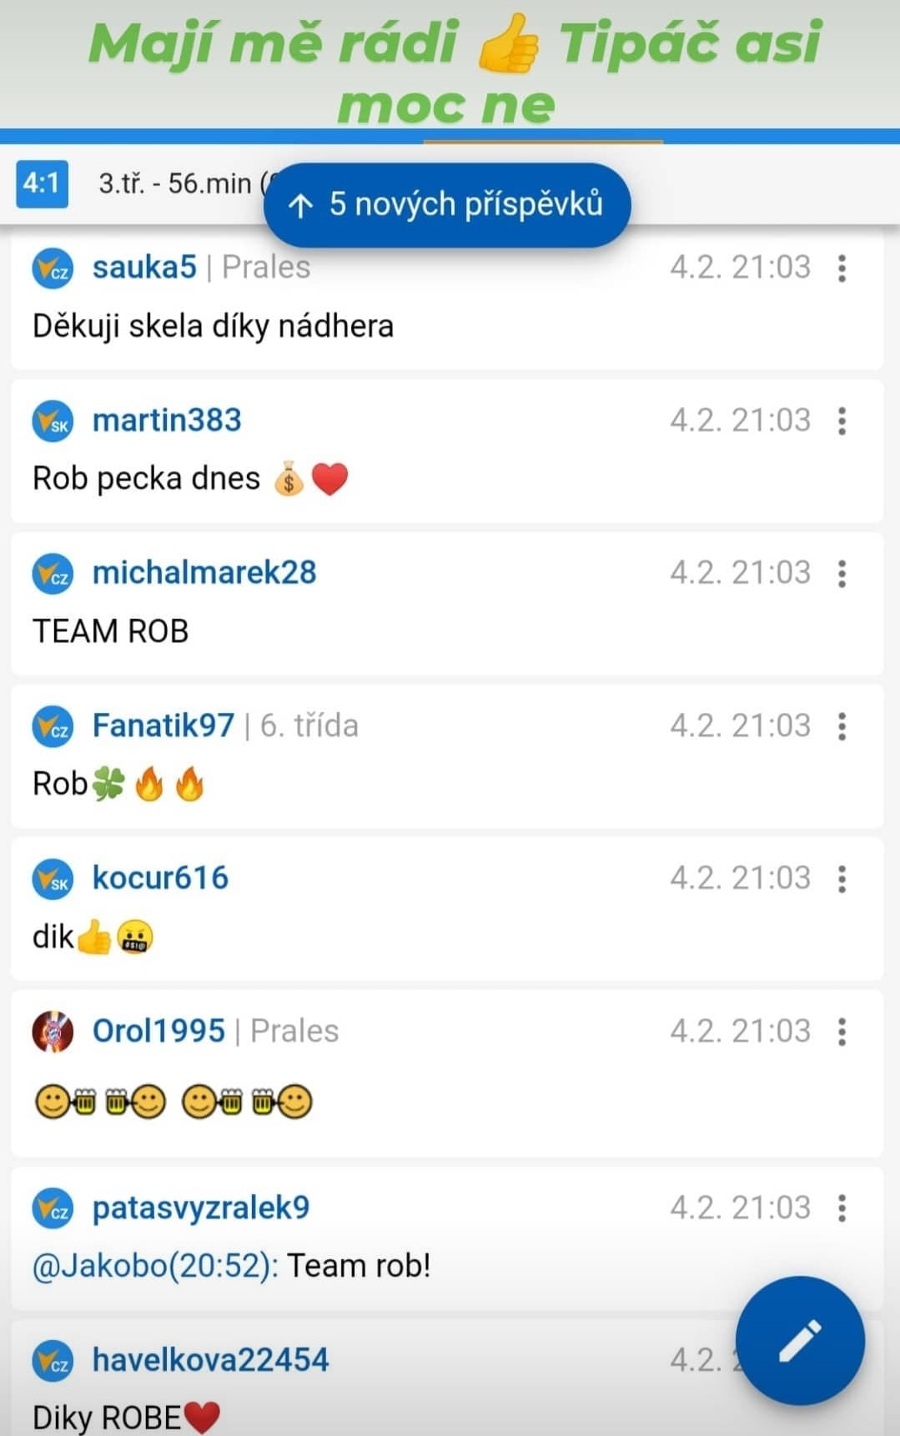Screen dimensions: 900x1436
Task: Open sauka5 user profile
Action: click(144, 267)
